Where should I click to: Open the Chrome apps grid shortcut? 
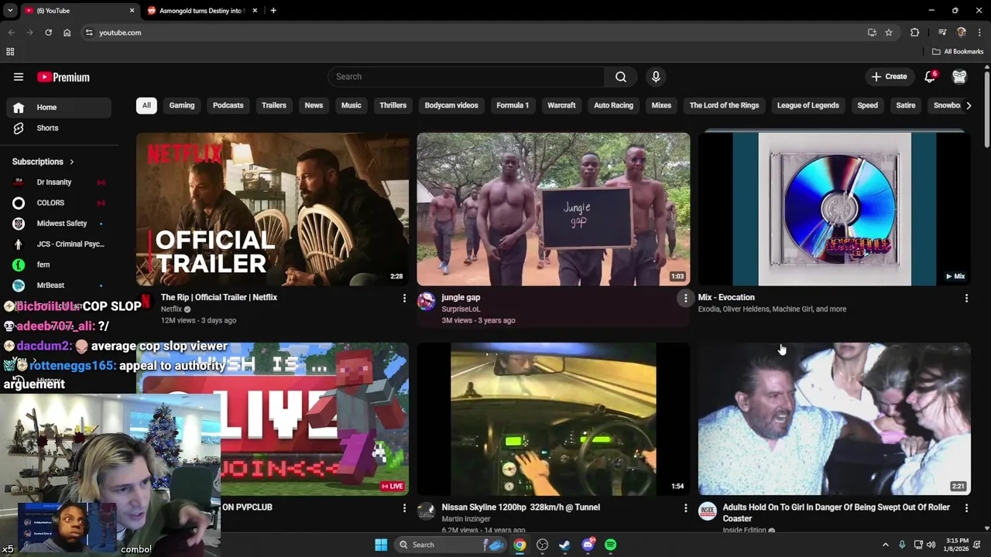pos(10,52)
